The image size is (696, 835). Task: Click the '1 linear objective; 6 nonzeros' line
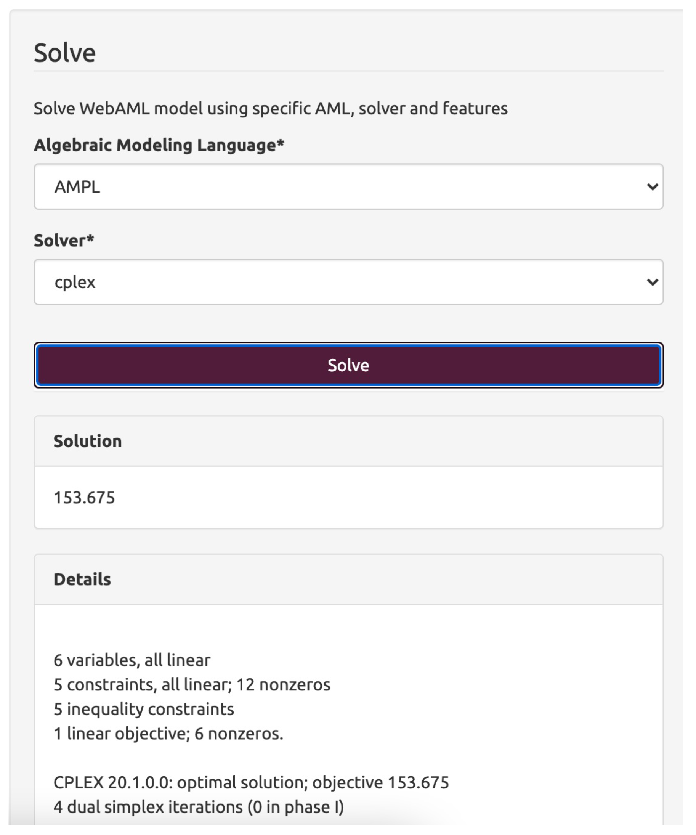pyautogui.click(x=168, y=734)
